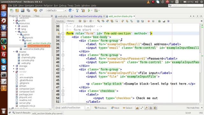Toggle Regular Expression in Find bar
The width and height of the screenshot is (204, 115).
(146, 108)
